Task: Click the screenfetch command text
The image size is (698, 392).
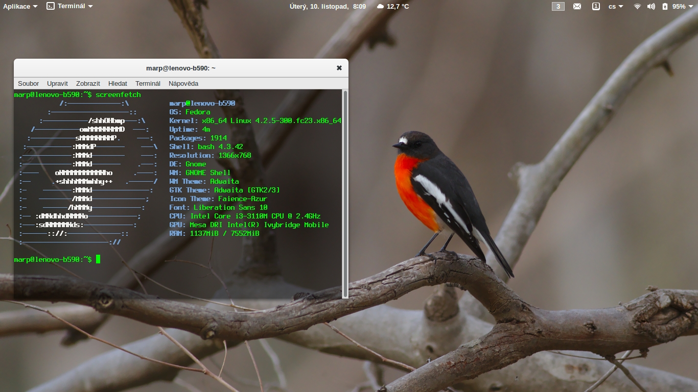Action: point(118,94)
